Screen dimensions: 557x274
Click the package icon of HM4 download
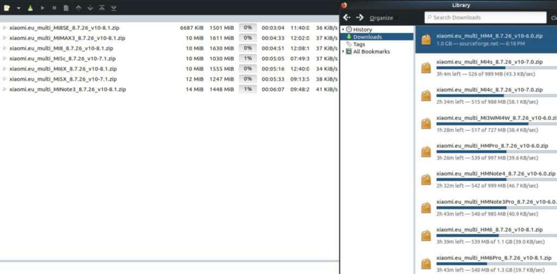(426, 39)
